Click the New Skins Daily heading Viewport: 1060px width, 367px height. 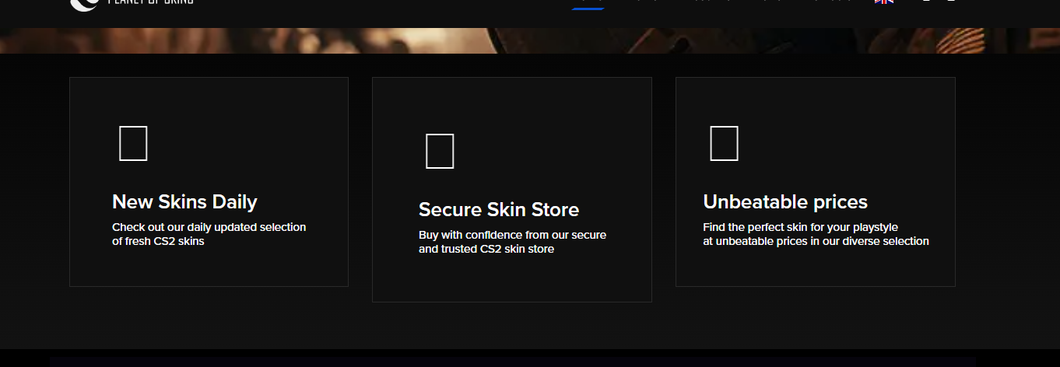(184, 202)
